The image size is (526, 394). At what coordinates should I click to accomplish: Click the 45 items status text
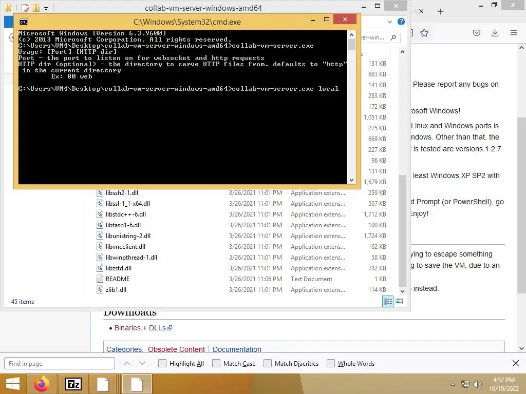click(x=23, y=302)
